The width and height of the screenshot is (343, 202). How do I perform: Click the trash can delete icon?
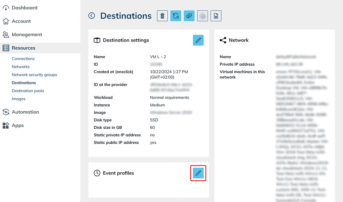click(162, 16)
